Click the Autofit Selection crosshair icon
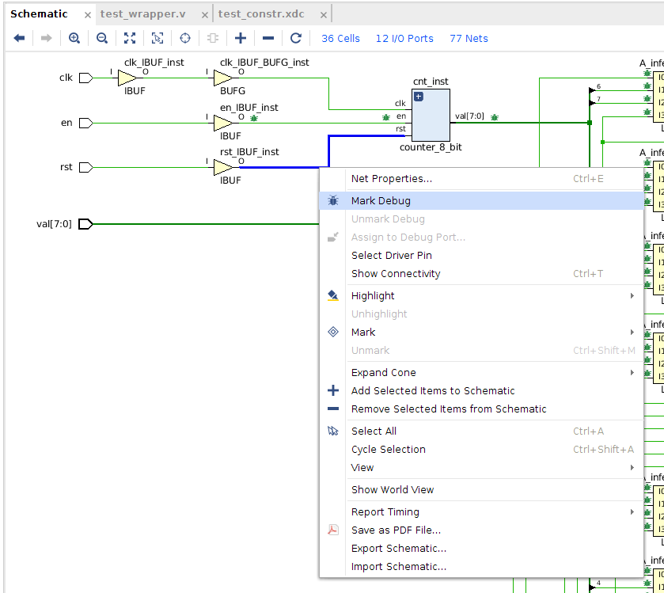 click(185, 38)
